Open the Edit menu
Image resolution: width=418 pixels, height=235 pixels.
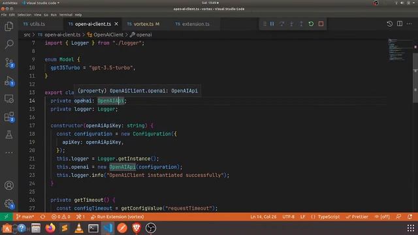[x=12, y=15]
